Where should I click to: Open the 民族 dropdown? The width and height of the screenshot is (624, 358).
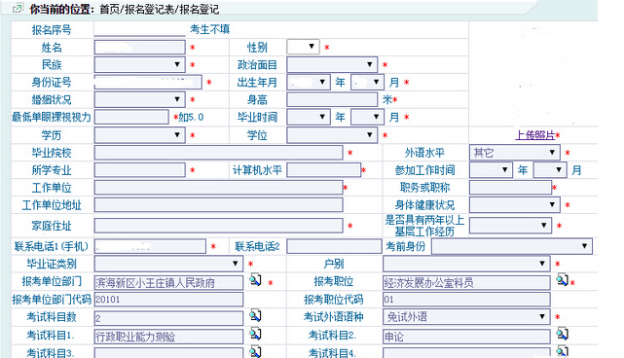pyautogui.click(x=139, y=64)
